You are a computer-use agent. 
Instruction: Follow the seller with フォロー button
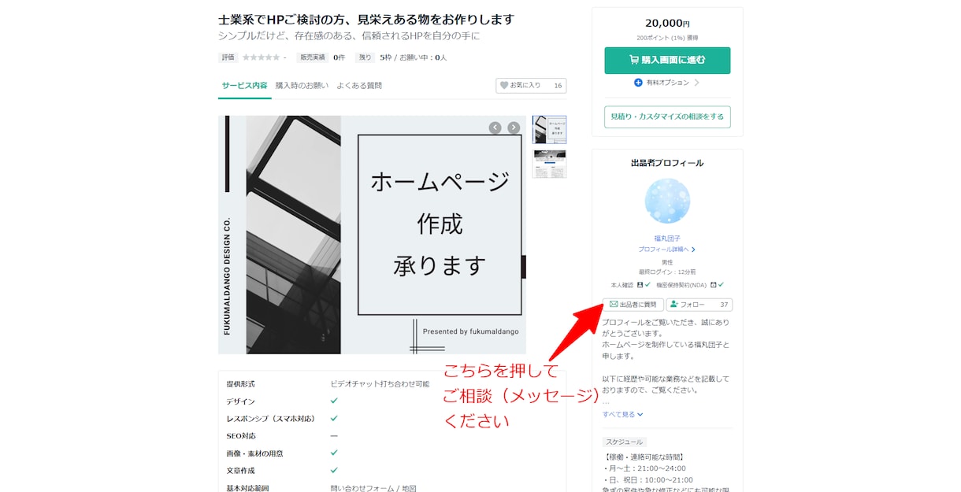699,305
